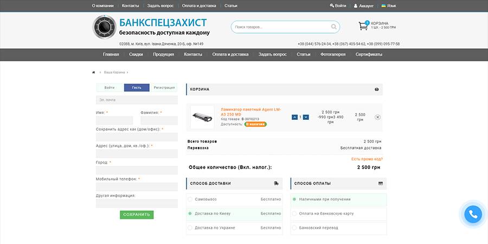Select Оплата на банковскую карту payment

click(294, 214)
